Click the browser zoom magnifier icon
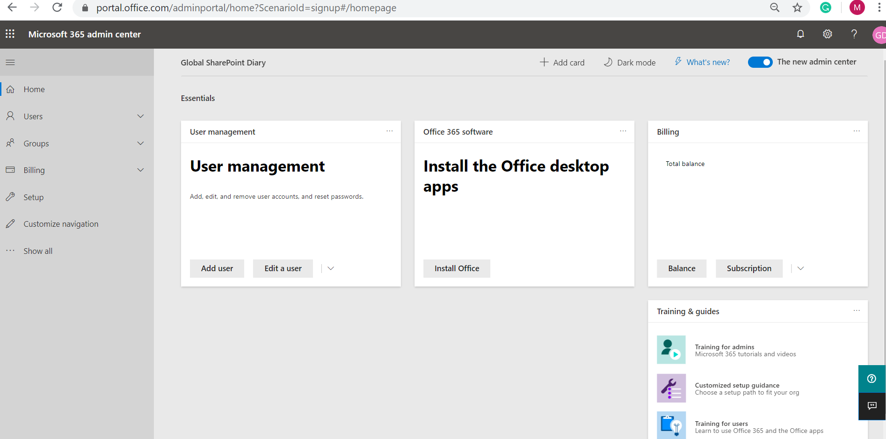The height and width of the screenshot is (439, 886). click(x=775, y=7)
